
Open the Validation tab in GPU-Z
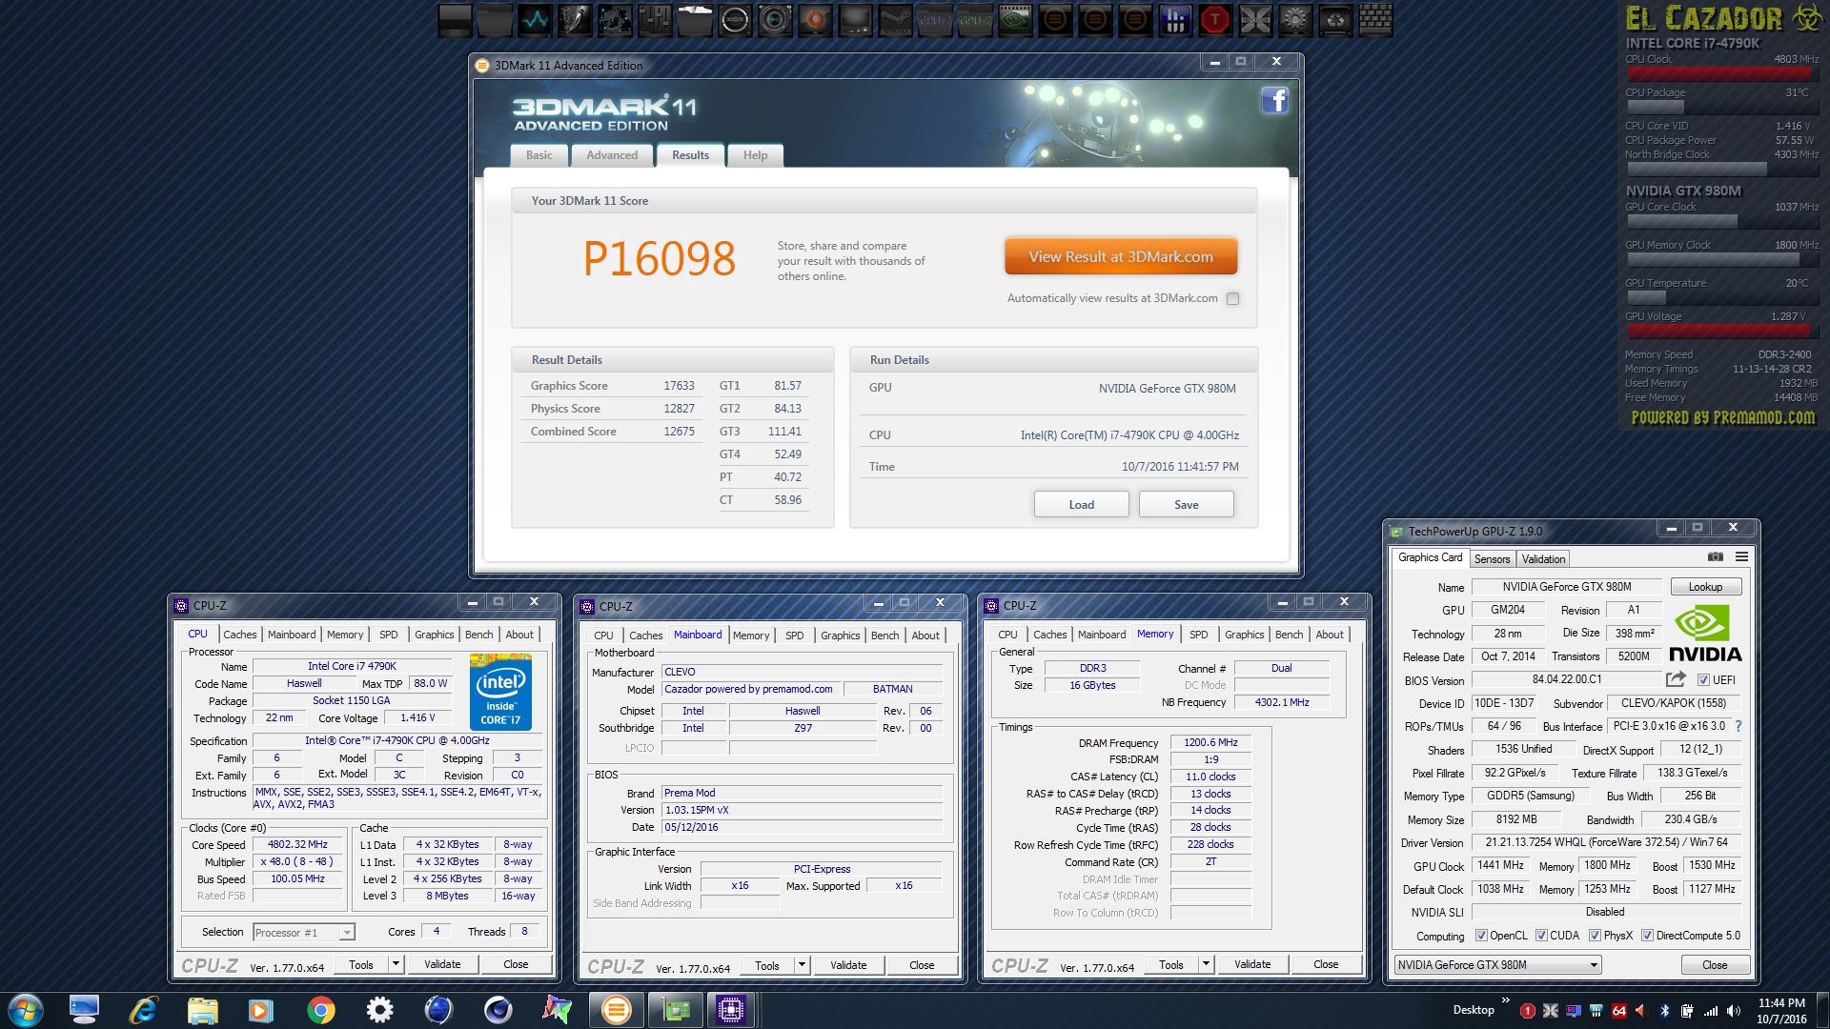(1543, 559)
